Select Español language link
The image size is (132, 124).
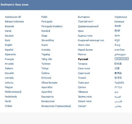point(9,50)
